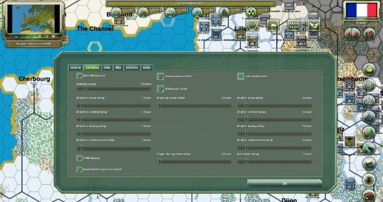Click the green plane icon showing value 30
The height and width of the screenshot is (202, 383).
[197, 12]
